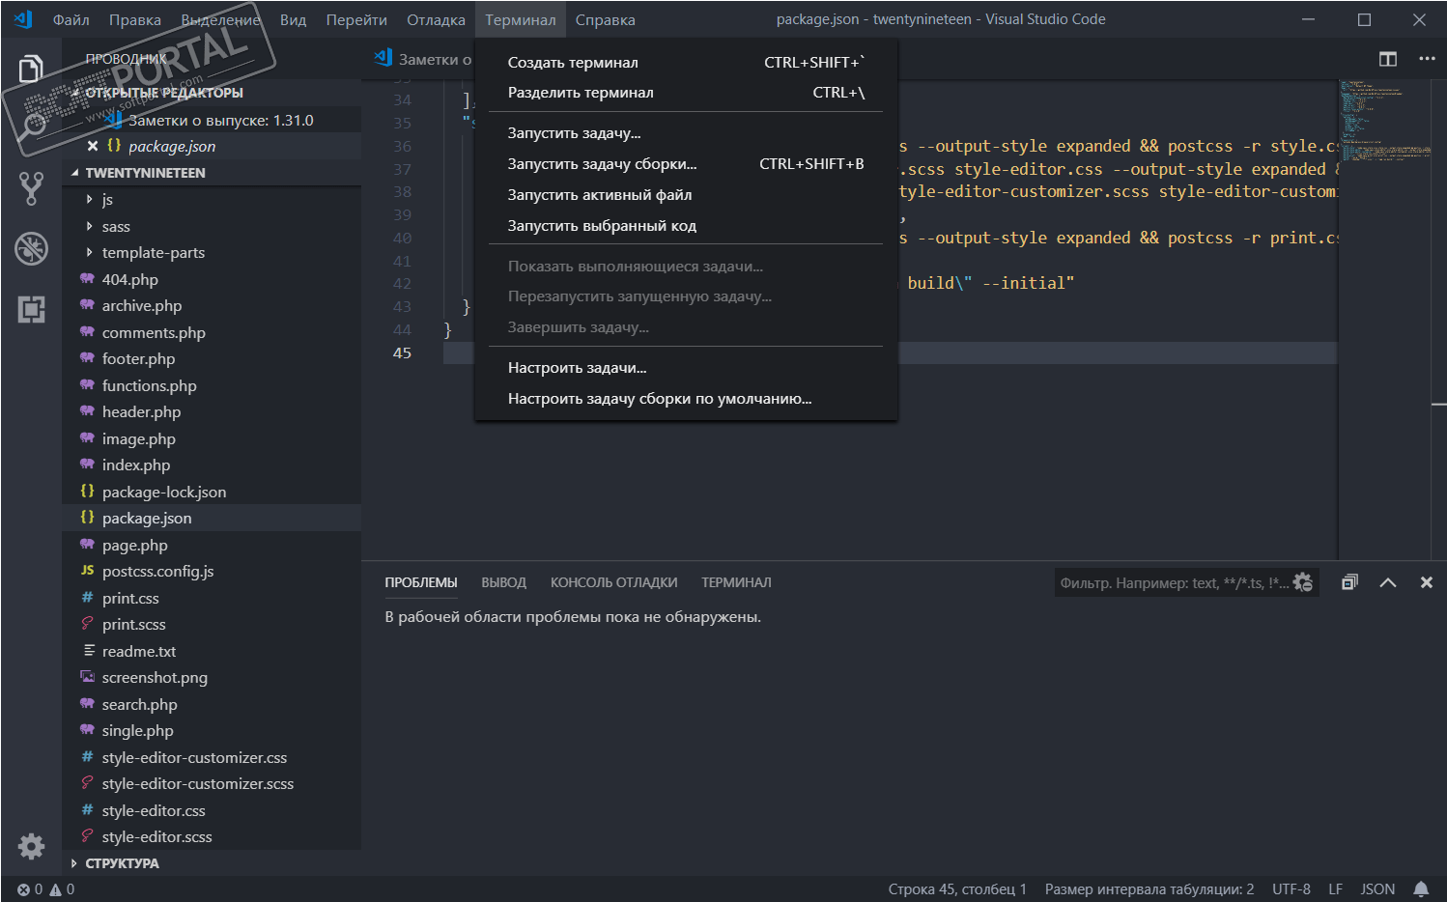Close the bottom panel
Image resolution: width=1447 pixels, height=902 pixels.
1426,582
